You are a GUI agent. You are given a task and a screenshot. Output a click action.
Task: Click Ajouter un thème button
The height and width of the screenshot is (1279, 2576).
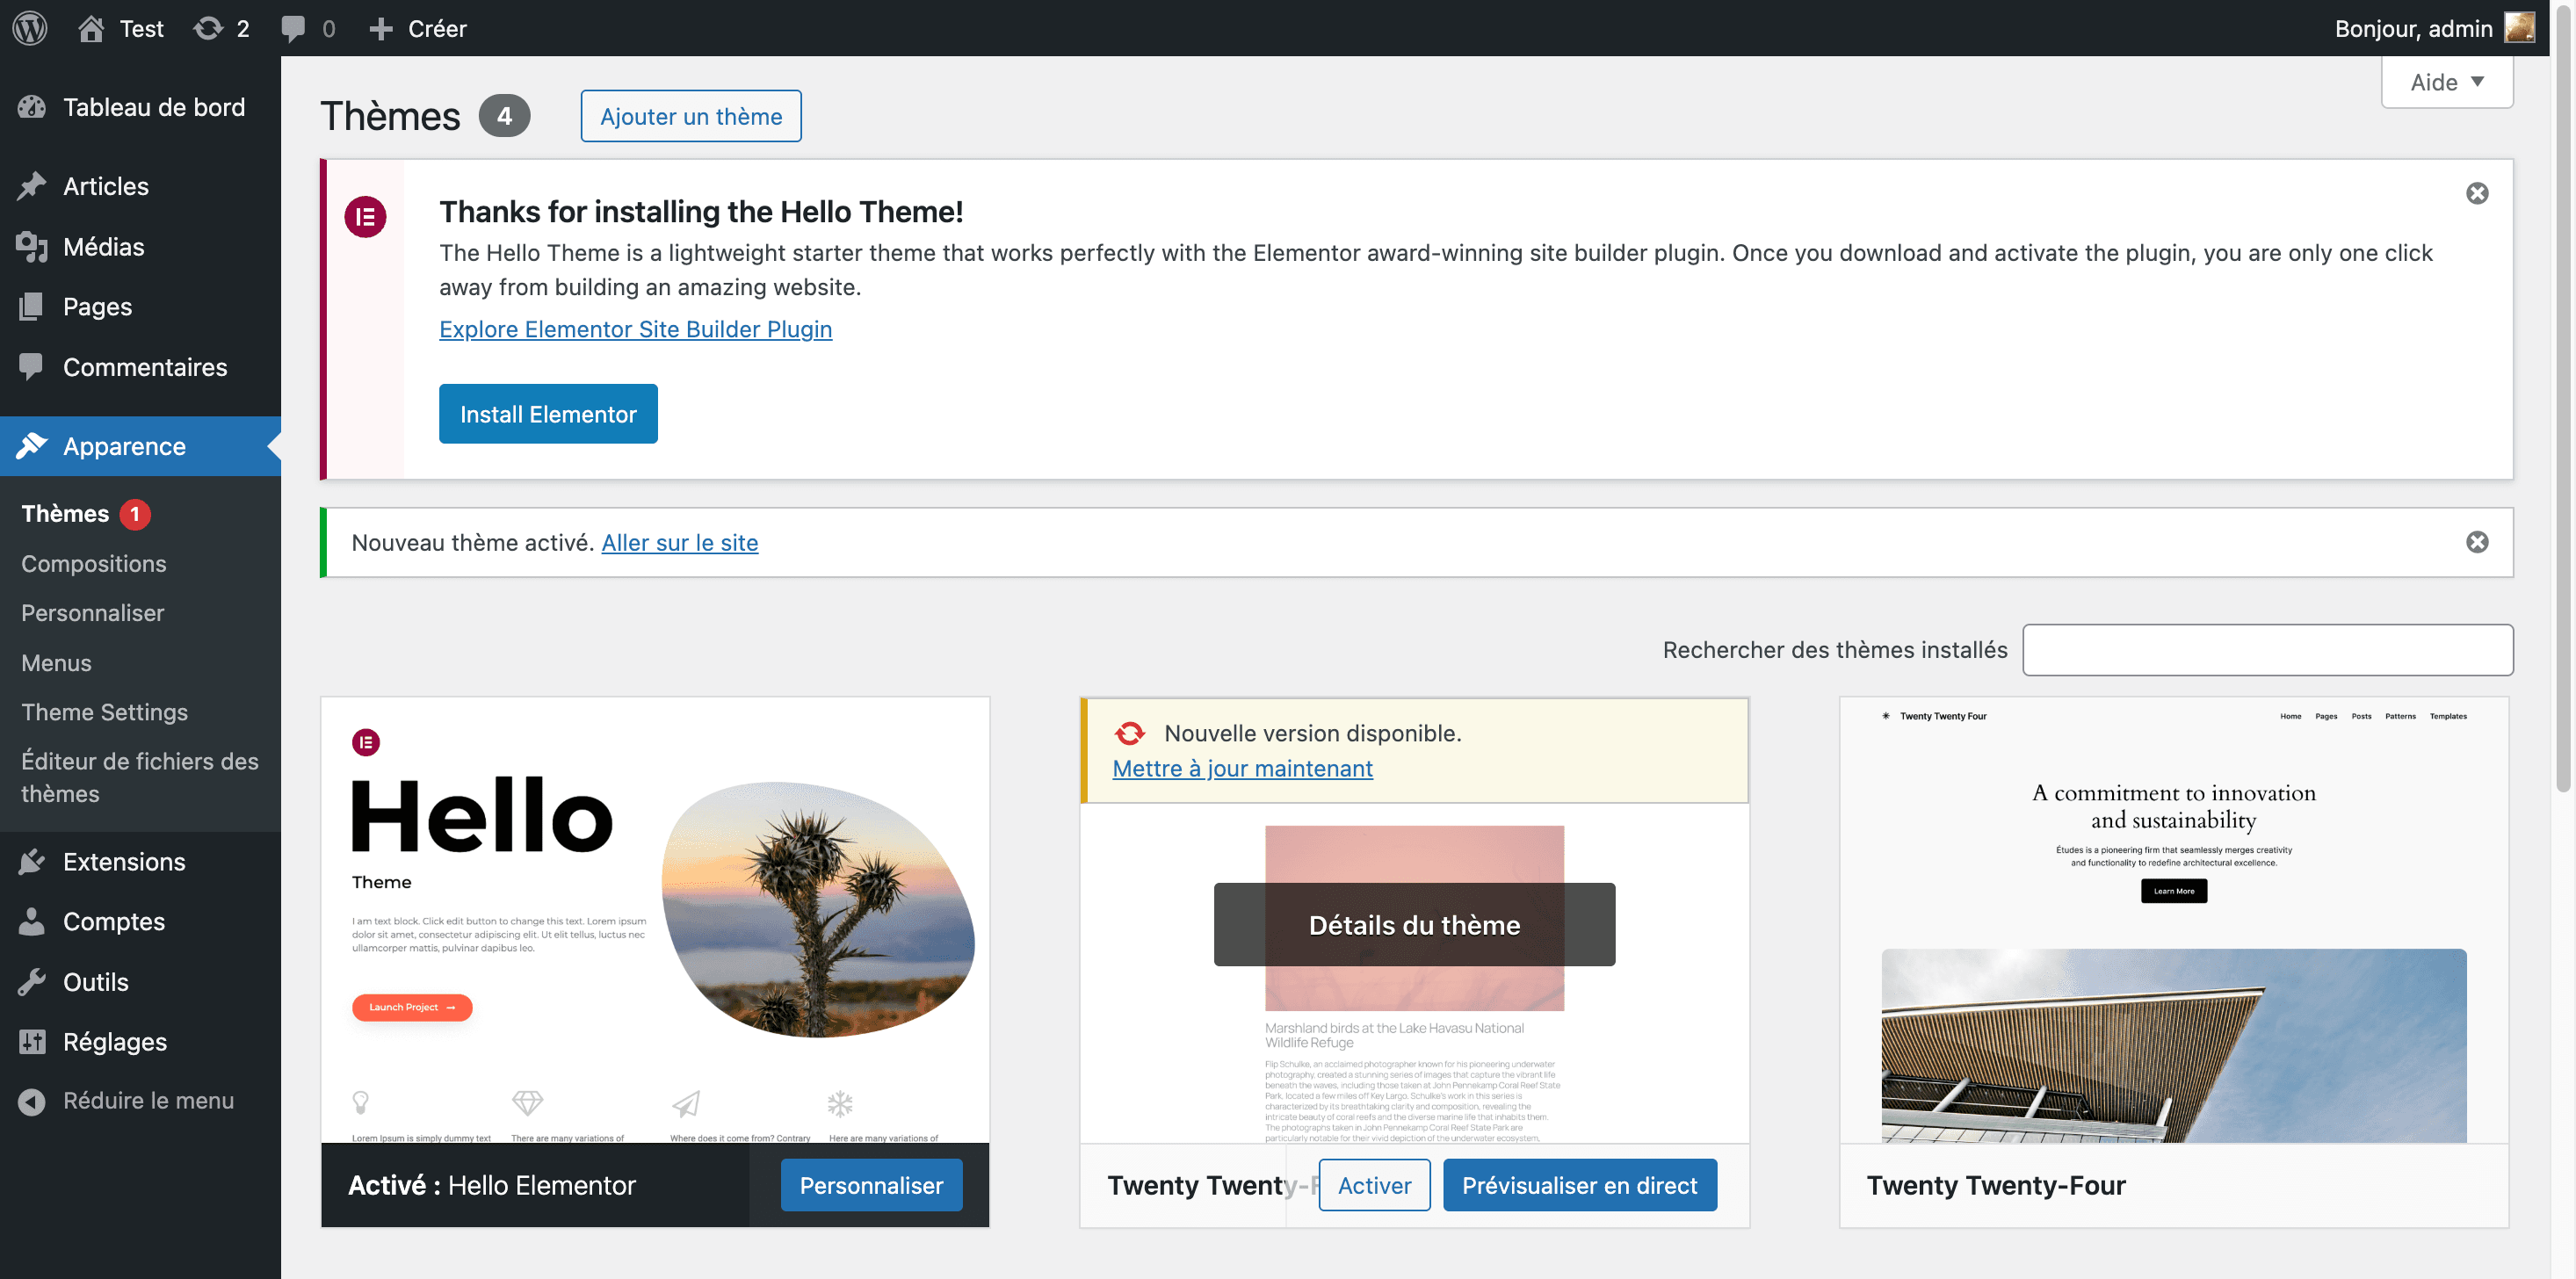coord(691,116)
